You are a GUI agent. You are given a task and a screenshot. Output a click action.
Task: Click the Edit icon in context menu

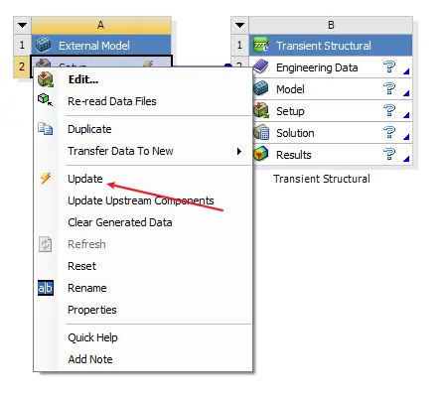point(46,79)
